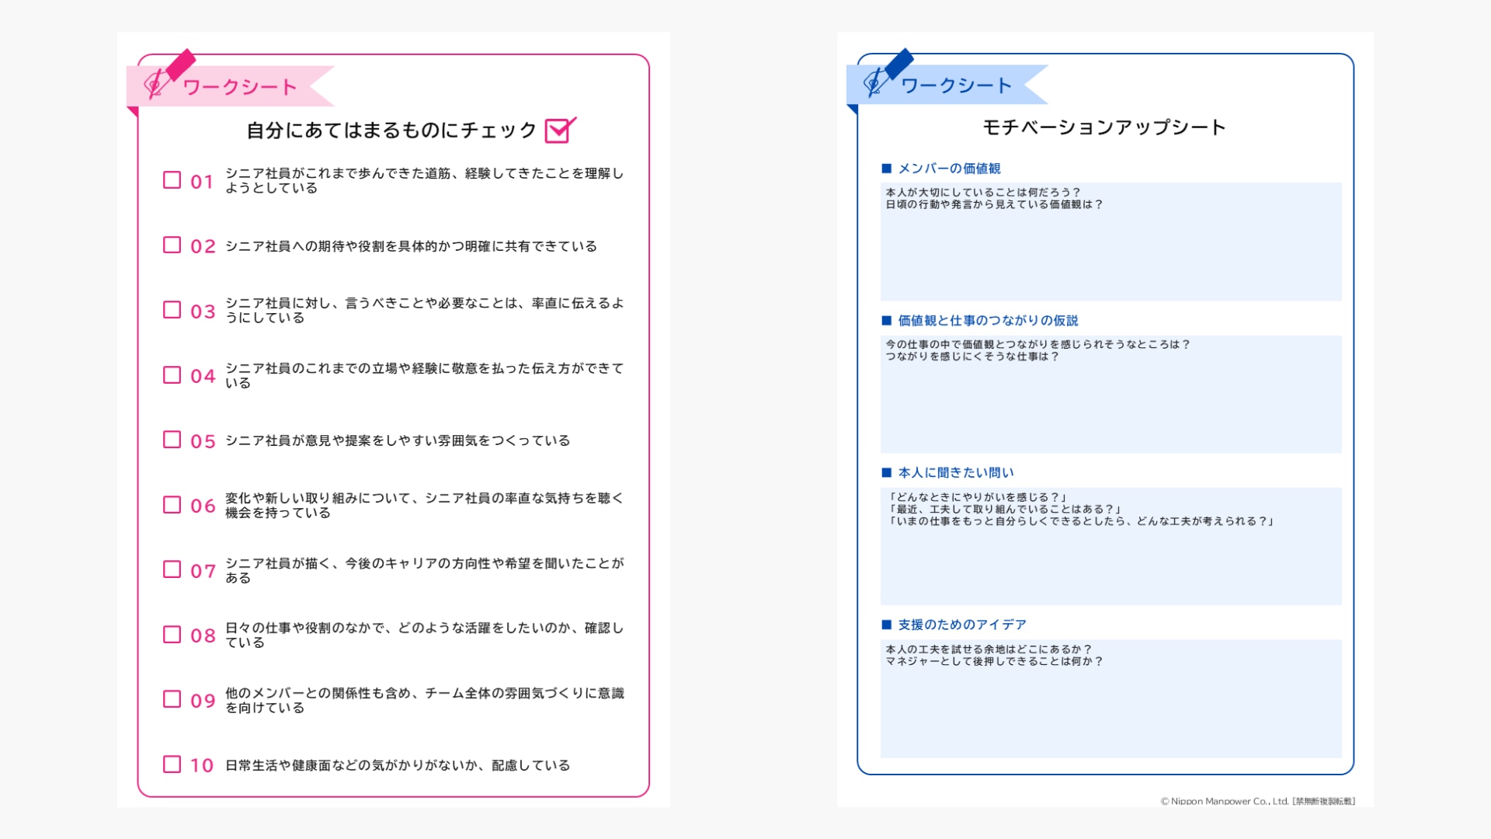Image resolution: width=1491 pixels, height=839 pixels.
Task: Select checkbox for item 09
Action: (172, 699)
